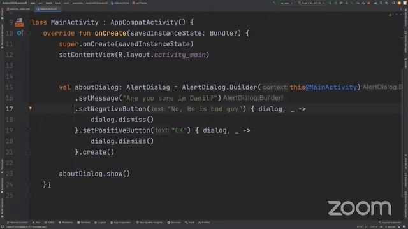Open the app run configuration dropdown

pyautogui.click(x=287, y=3)
